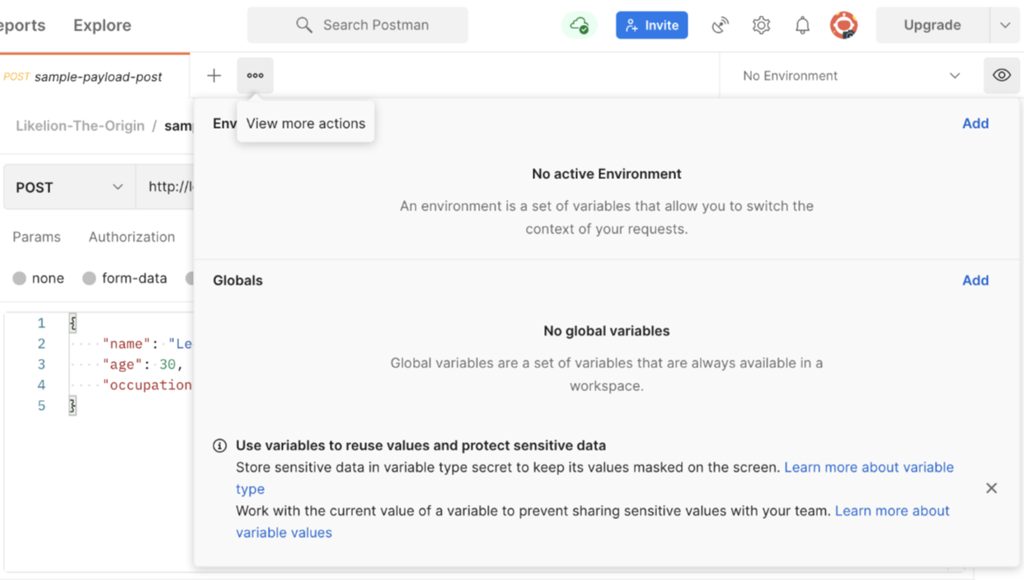Viewport: 1024px width, 580px height.
Task: Switch to the Params tab
Action: coord(36,237)
